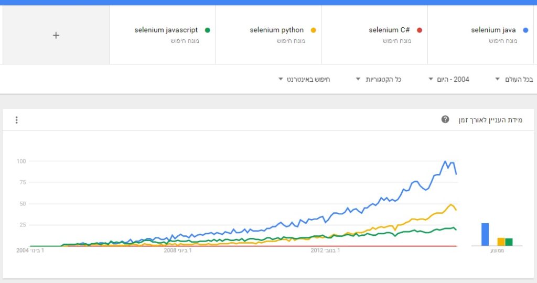Click the blue average bar in chart

(485, 234)
